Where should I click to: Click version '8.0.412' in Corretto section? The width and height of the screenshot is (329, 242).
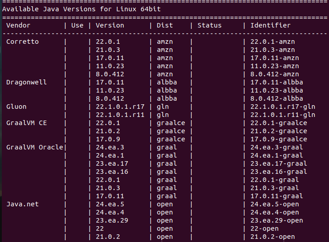pos(110,74)
